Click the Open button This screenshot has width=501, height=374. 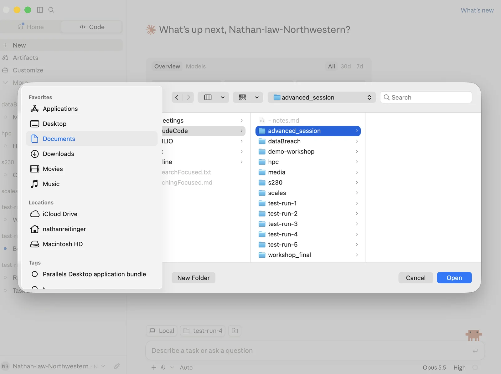(454, 278)
